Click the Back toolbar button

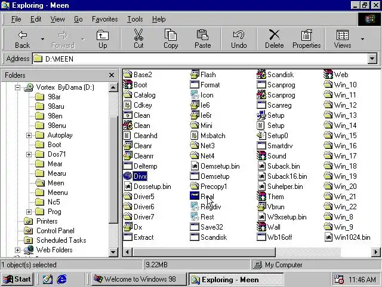click(23, 39)
